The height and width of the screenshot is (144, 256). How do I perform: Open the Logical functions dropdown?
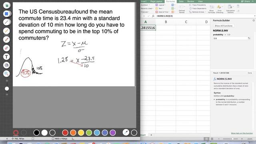point(160,5)
